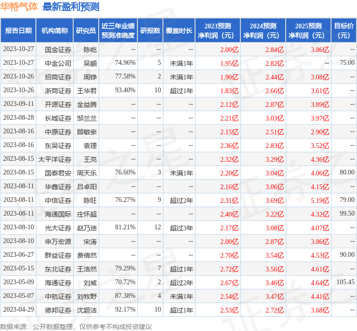This screenshot has height=331, width=357.
Task: Click date 2023-09-11 cell
Action: click(18, 104)
